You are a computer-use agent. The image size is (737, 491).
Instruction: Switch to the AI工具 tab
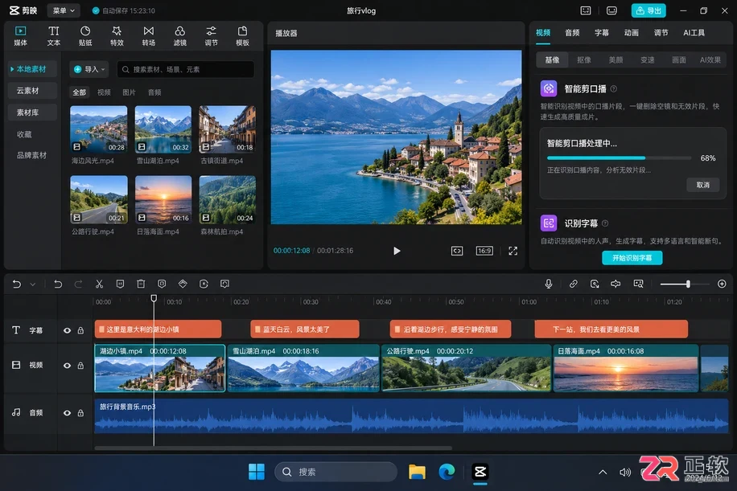click(694, 32)
